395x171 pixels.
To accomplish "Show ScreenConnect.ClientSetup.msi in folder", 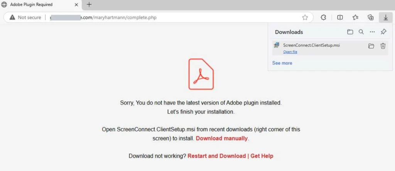I will 371,46.
